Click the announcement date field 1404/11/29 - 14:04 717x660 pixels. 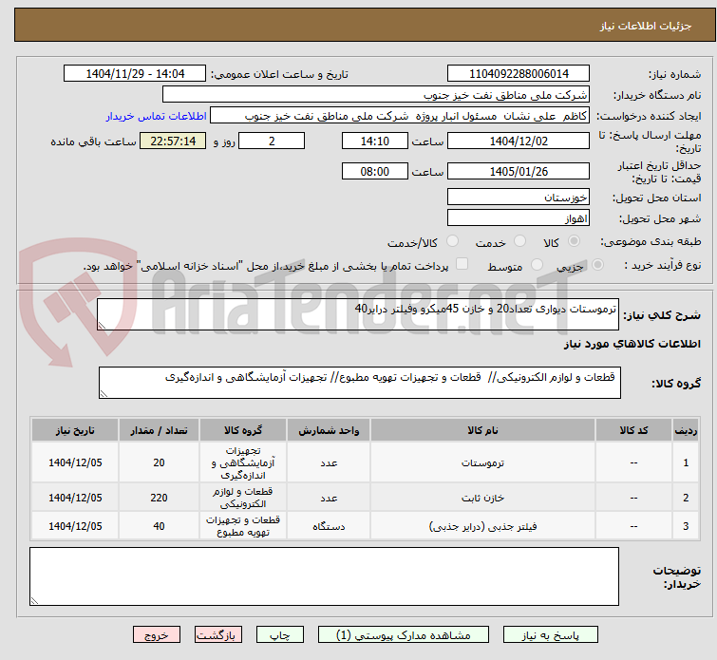coord(135,74)
